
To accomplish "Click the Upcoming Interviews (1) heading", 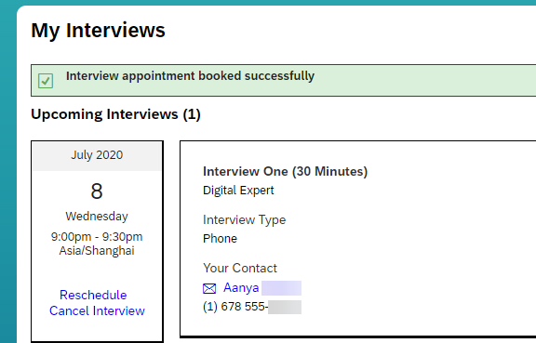I will [115, 114].
